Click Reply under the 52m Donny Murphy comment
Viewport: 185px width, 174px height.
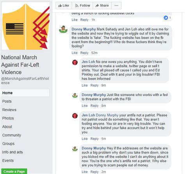[84, 53]
